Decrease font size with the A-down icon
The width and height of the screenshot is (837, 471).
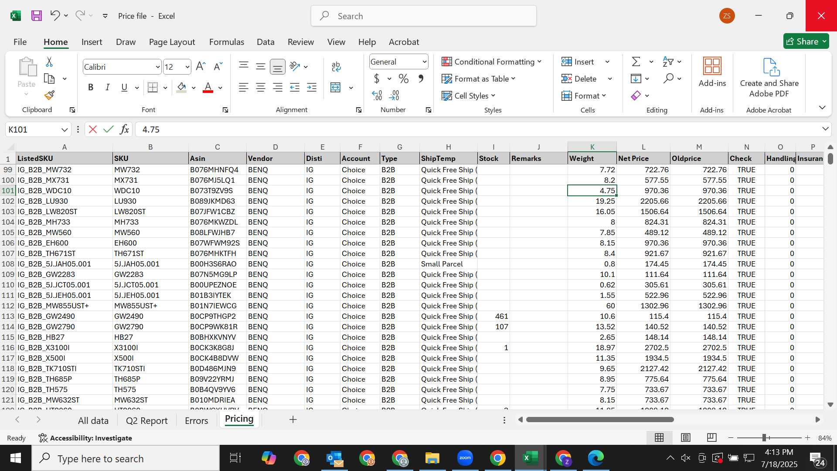click(218, 66)
